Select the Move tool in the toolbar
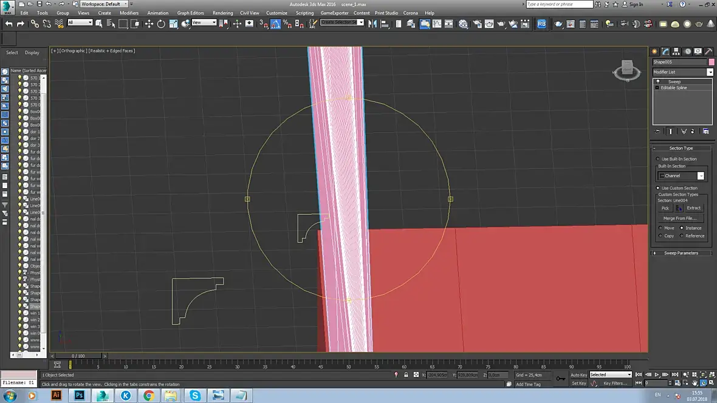This screenshot has width=717, height=403. point(149,24)
